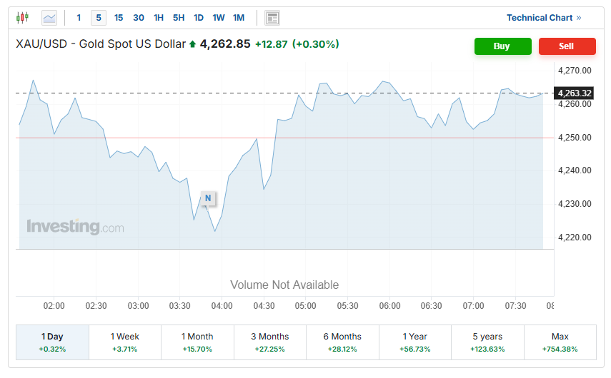Viewport: 611px width, 378px height.
Task: Switch to candlestick chart type
Action: pyautogui.click(x=23, y=18)
